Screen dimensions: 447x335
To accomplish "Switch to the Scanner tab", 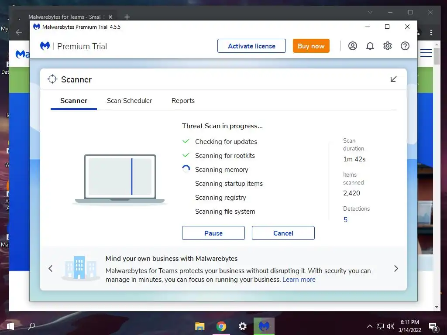I will tap(74, 101).
